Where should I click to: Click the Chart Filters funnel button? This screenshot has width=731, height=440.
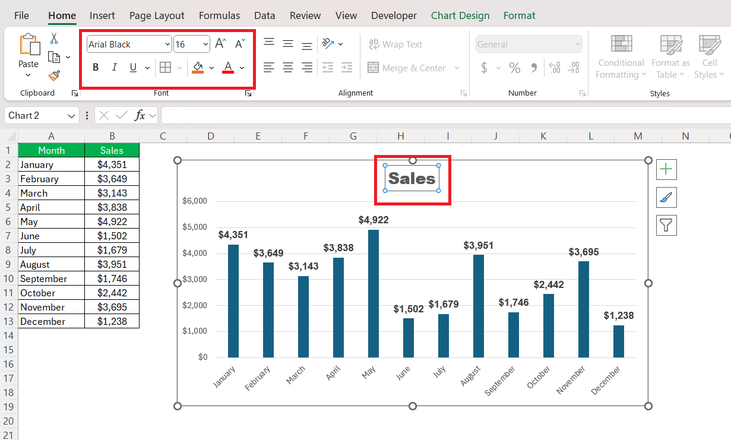(x=666, y=225)
